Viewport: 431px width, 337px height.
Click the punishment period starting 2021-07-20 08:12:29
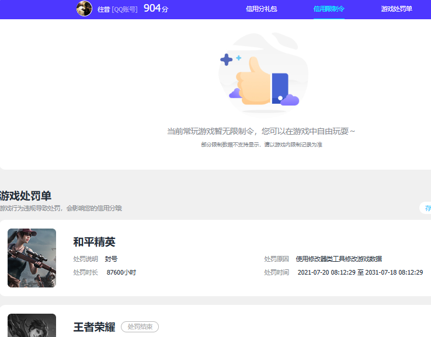[x=360, y=272]
